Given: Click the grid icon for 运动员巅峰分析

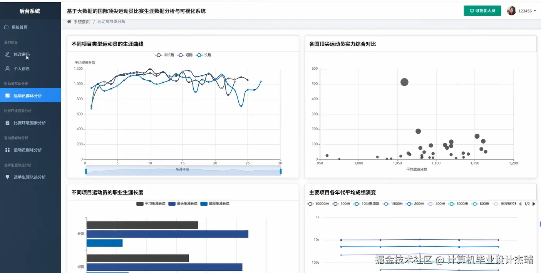Looking at the screenshot, I should [x=7, y=150].
